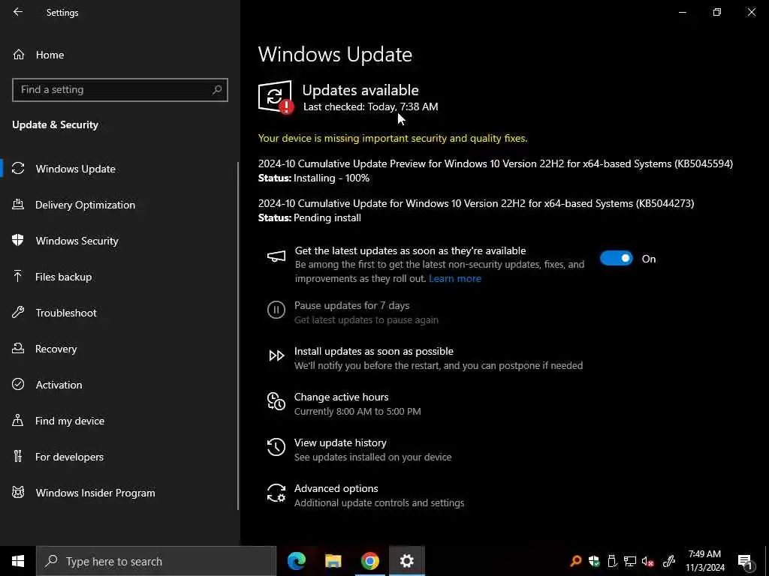Click the Home label in sidebar
Screen dimensions: 769x576
50,55
